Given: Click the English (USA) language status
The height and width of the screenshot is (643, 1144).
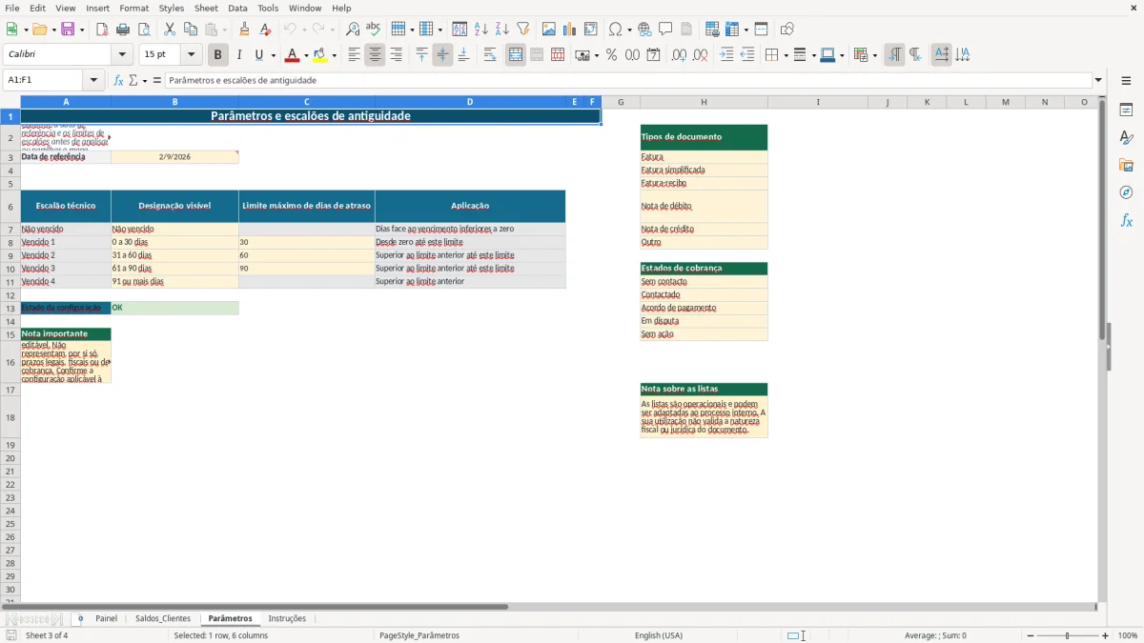Looking at the screenshot, I should (659, 635).
